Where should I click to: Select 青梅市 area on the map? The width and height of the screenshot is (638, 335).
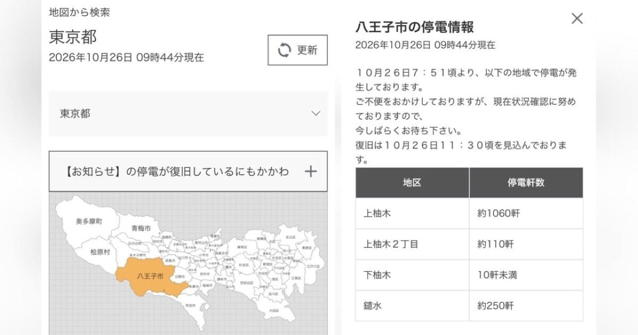(141, 228)
